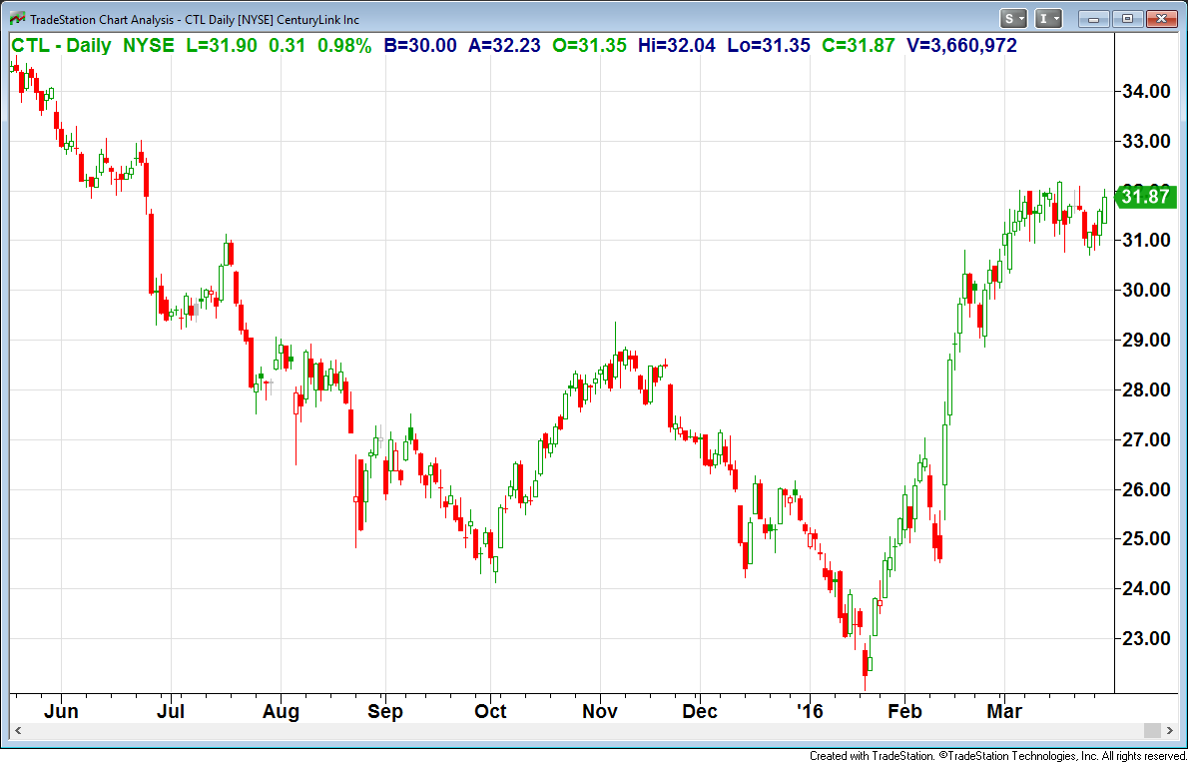This screenshot has height=762, width=1188.
Task: Click the 25.00 price axis label
Action: pyautogui.click(x=1144, y=539)
